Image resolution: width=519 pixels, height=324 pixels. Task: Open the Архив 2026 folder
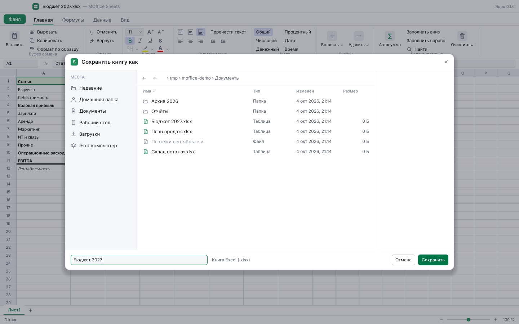pyautogui.click(x=256, y=101)
